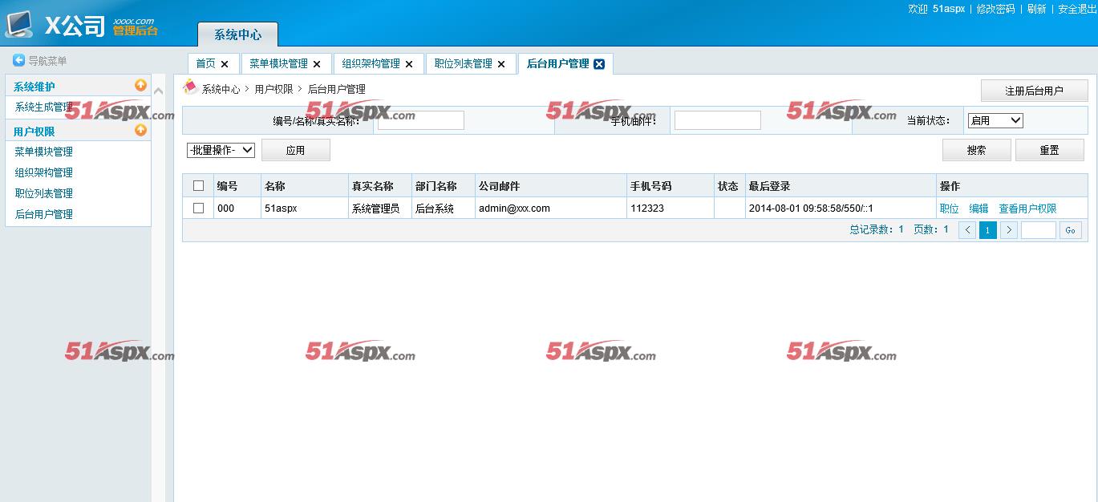Click the breadcrumb icon before 系统中心
1098x502 pixels.
pyautogui.click(x=190, y=87)
